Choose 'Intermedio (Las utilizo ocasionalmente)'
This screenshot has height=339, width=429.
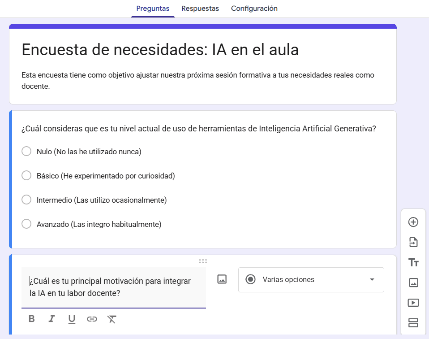pyautogui.click(x=26, y=200)
